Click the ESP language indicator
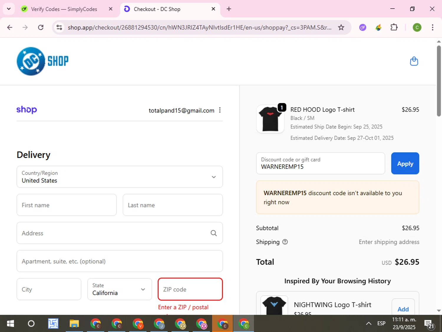Screen dimensions: 442x332 point(381,323)
